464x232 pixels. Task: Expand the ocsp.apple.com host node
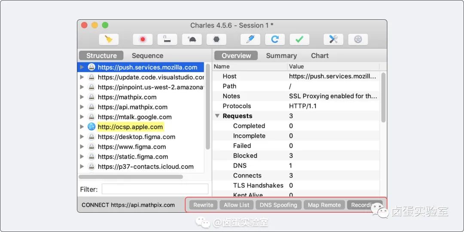pos(82,127)
